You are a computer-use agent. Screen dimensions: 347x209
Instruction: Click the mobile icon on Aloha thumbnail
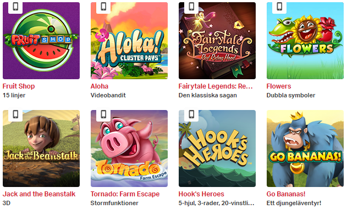tap(103, 7)
